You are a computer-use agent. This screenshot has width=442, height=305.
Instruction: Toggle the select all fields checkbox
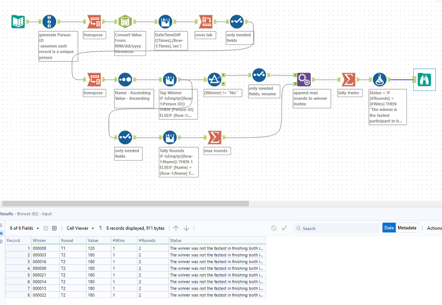(x=46, y=228)
